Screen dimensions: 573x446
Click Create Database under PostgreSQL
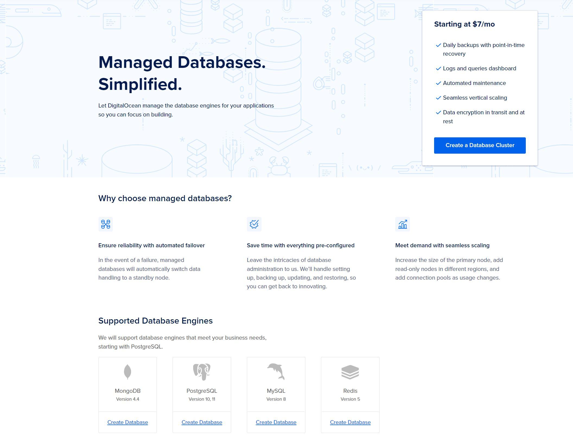coord(202,422)
